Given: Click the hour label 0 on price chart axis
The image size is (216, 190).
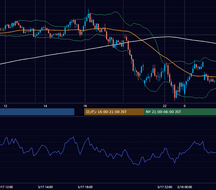Looking at the screenshot, I should point(185,106).
